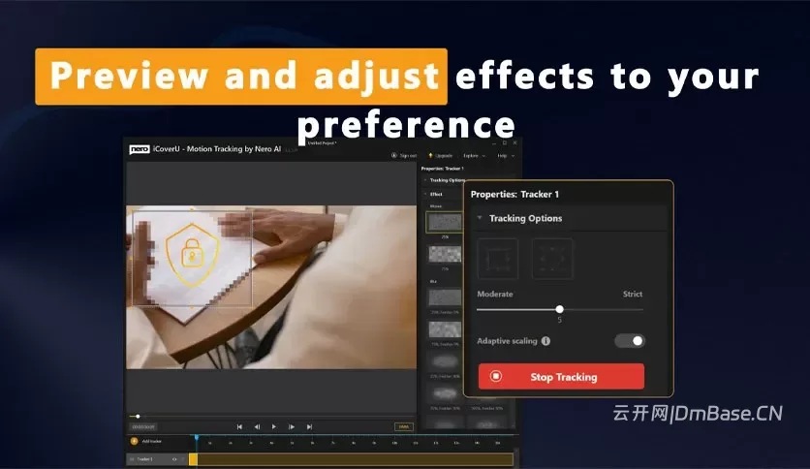Play the video preview
This screenshot has width=810, height=469.
pyautogui.click(x=274, y=426)
